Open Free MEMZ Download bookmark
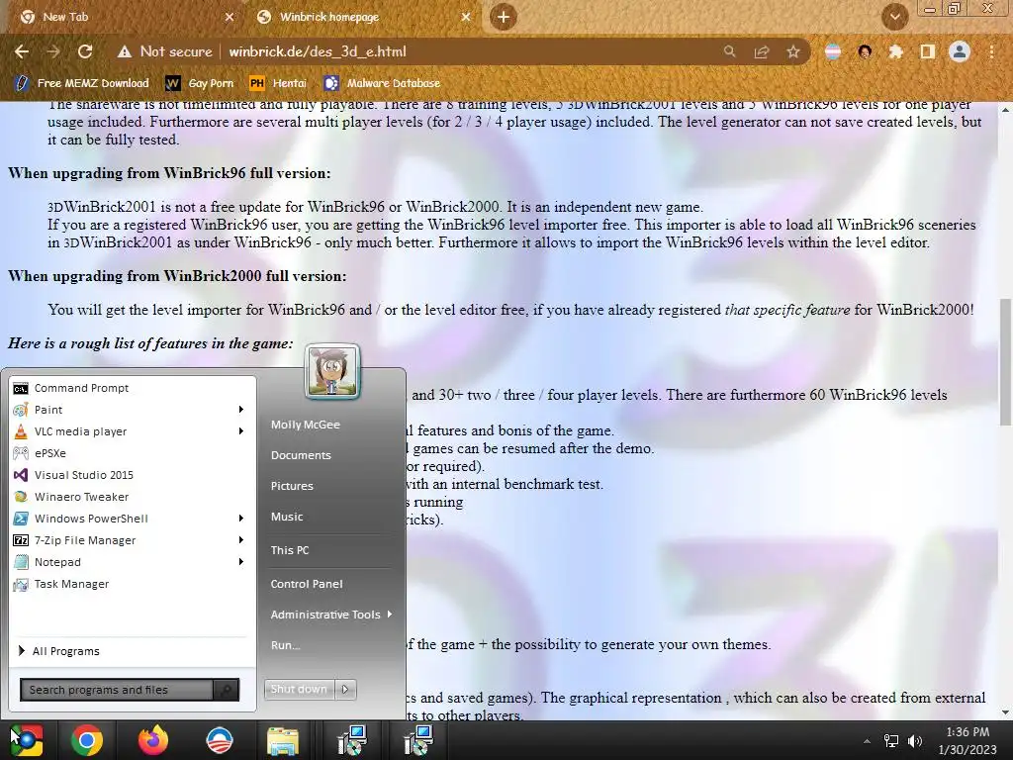 click(x=81, y=83)
